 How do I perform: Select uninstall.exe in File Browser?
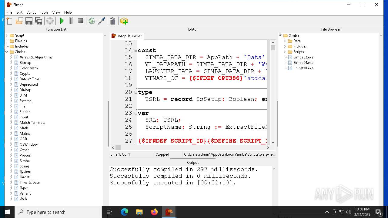(303, 68)
